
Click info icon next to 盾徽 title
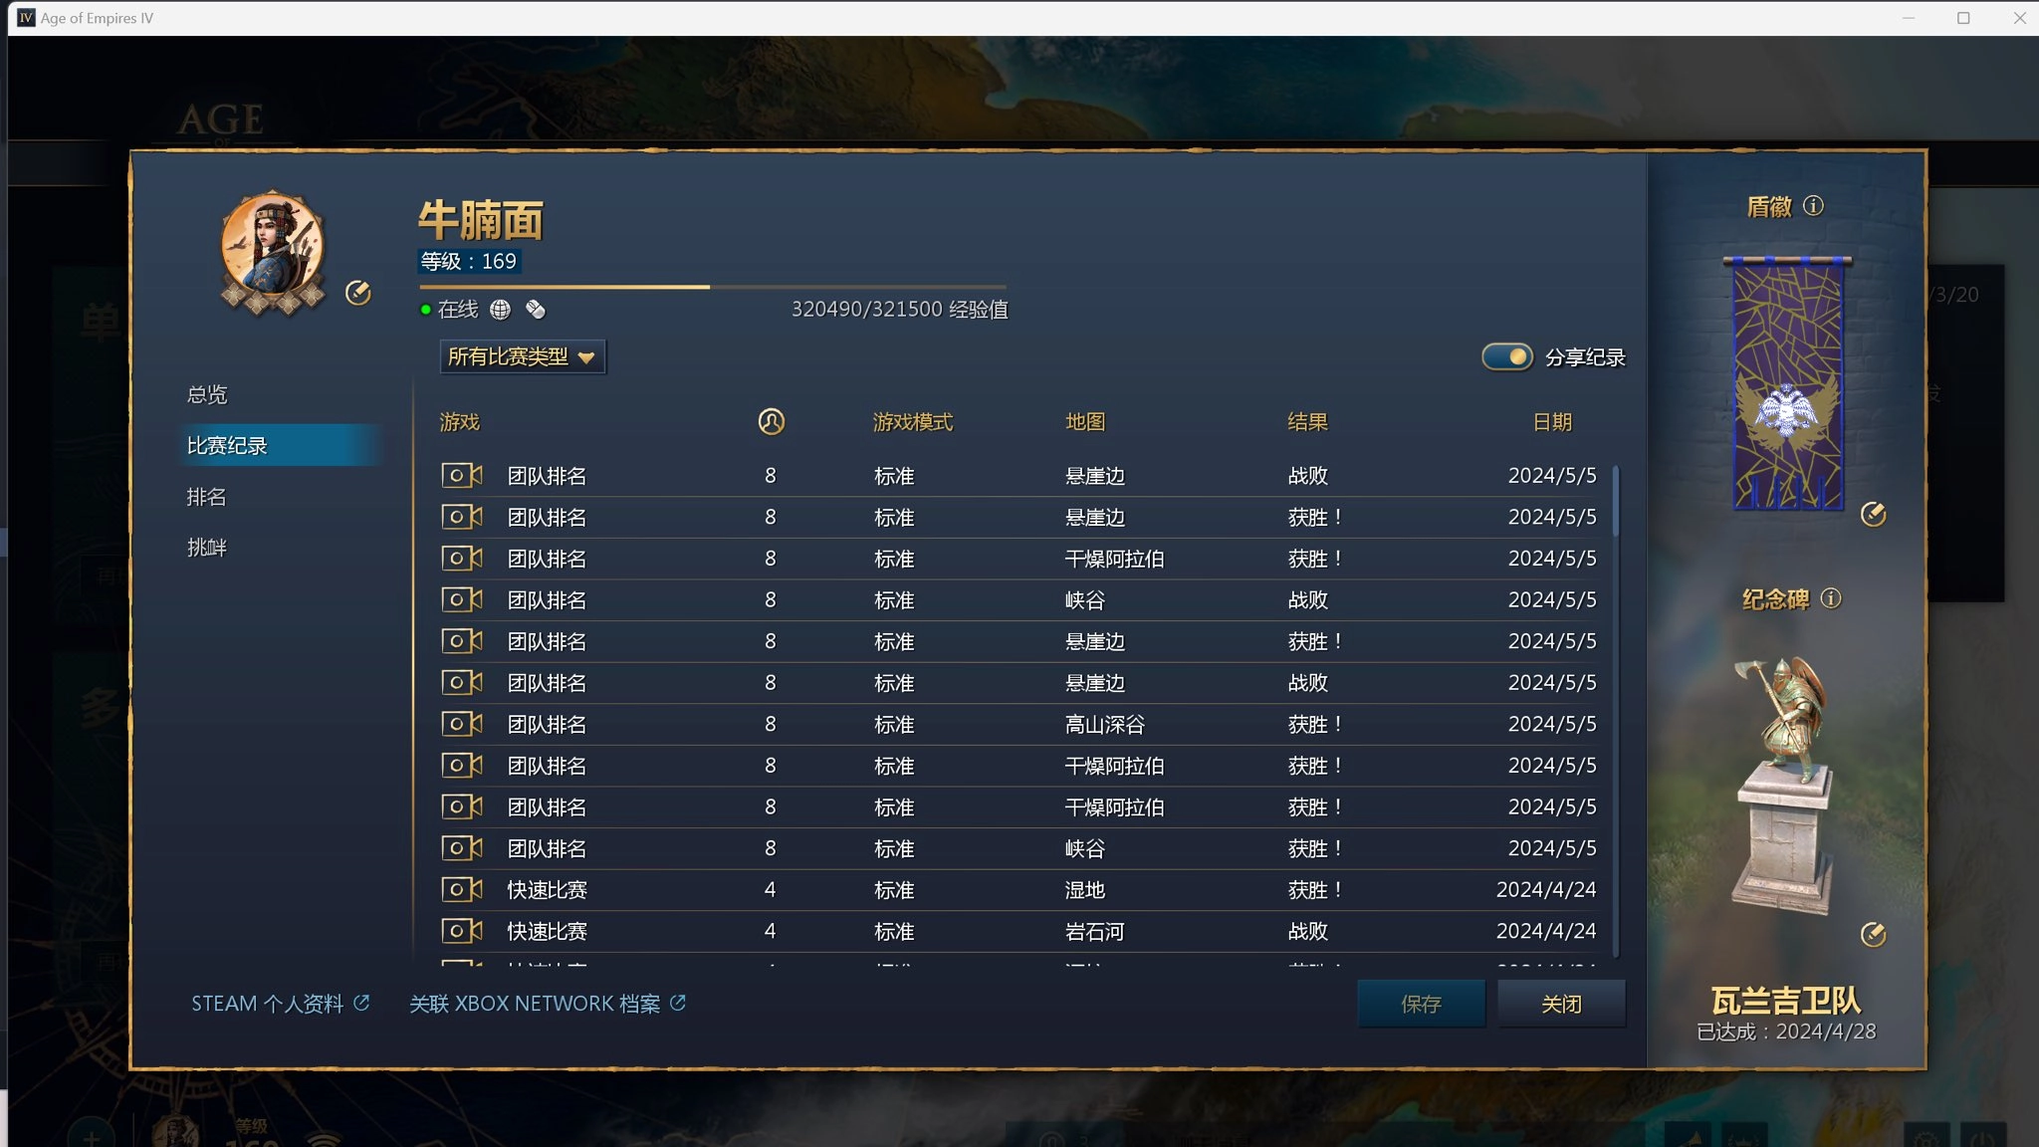point(1813,206)
